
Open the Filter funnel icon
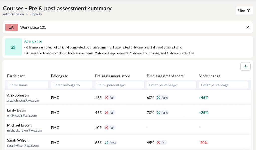[x=248, y=10]
